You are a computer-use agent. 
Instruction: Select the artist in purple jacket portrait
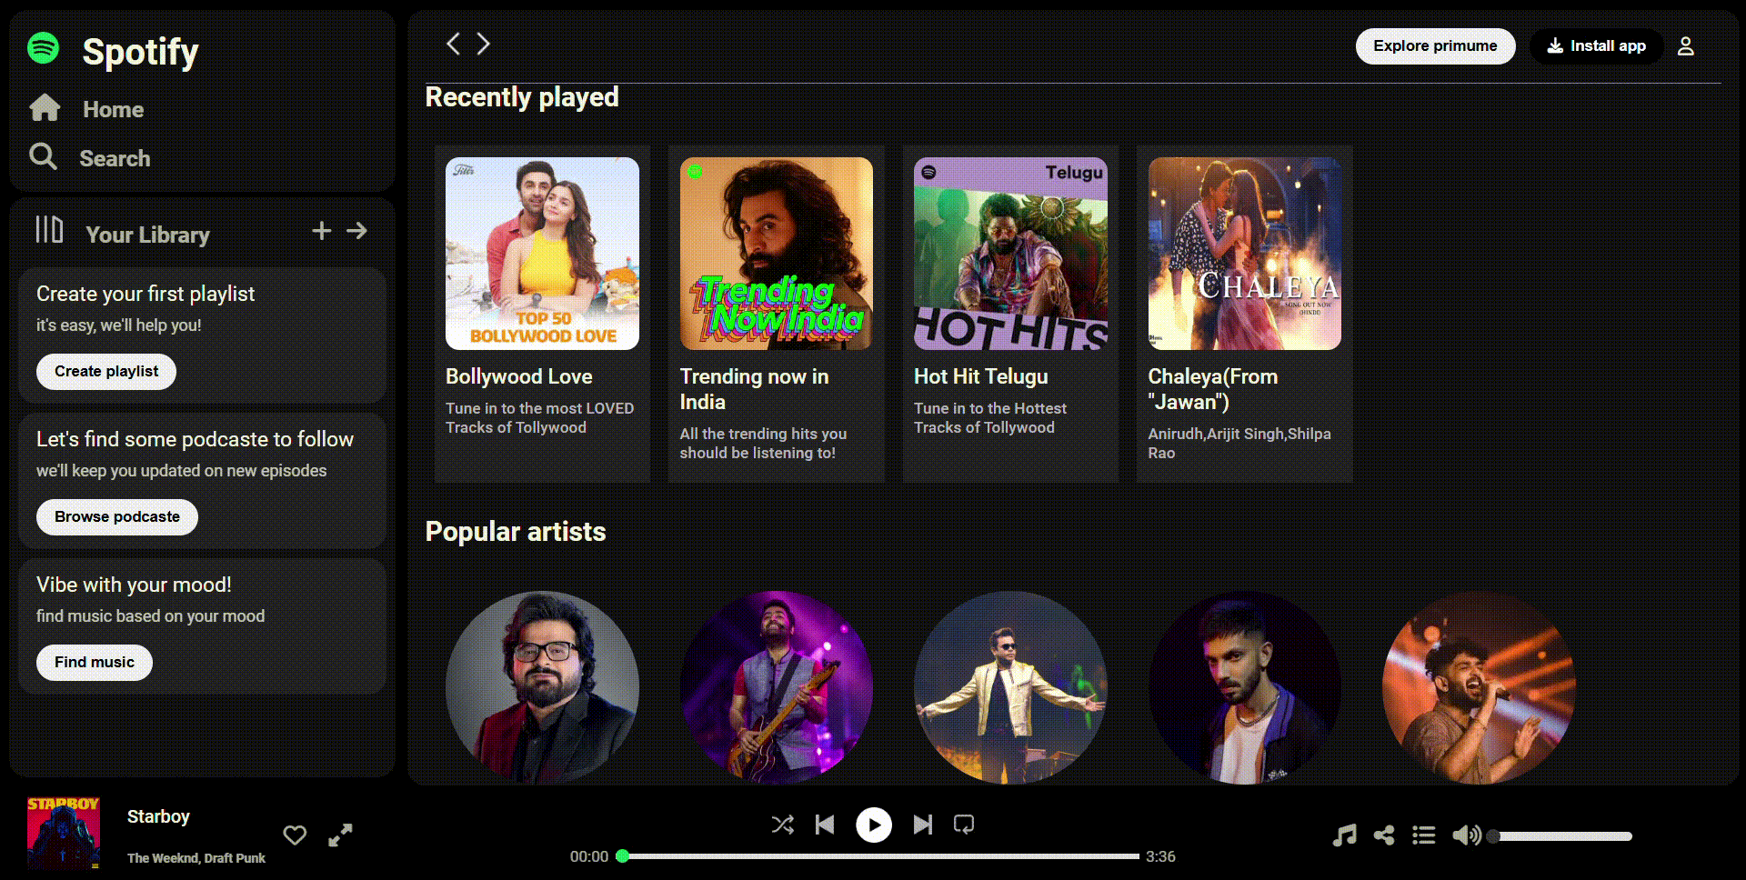point(1245,687)
